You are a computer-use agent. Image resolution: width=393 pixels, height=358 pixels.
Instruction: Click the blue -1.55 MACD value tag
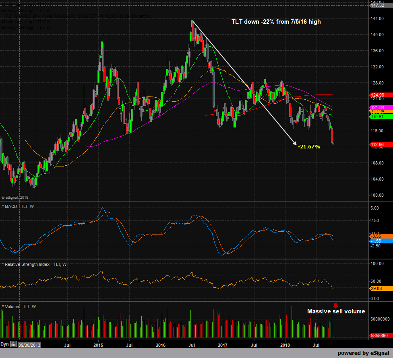[x=381, y=241]
